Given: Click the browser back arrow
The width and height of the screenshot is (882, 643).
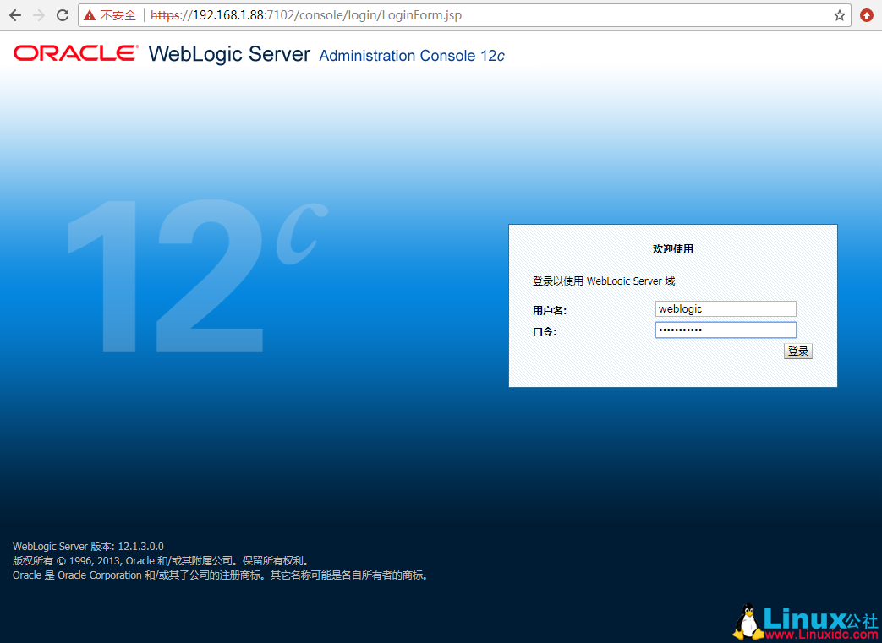Looking at the screenshot, I should pyautogui.click(x=15, y=15).
